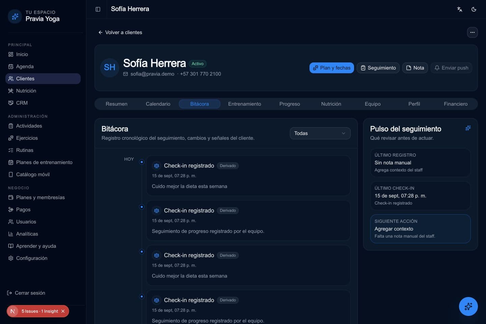Open Agenda in the sidebar
Image resolution: width=486 pixels, height=324 pixels.
click(43, 66)
